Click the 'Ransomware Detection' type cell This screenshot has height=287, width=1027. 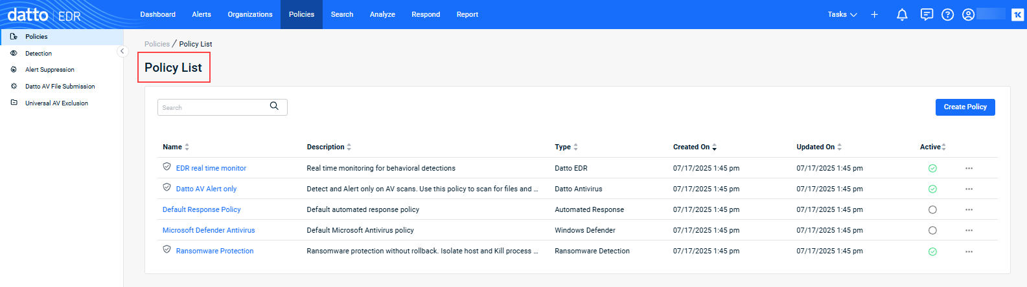coord(592,251)
